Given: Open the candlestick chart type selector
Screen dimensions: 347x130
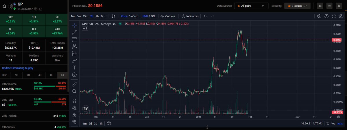Looking at the screenshot, I should pyautogui.click(x=113, y=16).
